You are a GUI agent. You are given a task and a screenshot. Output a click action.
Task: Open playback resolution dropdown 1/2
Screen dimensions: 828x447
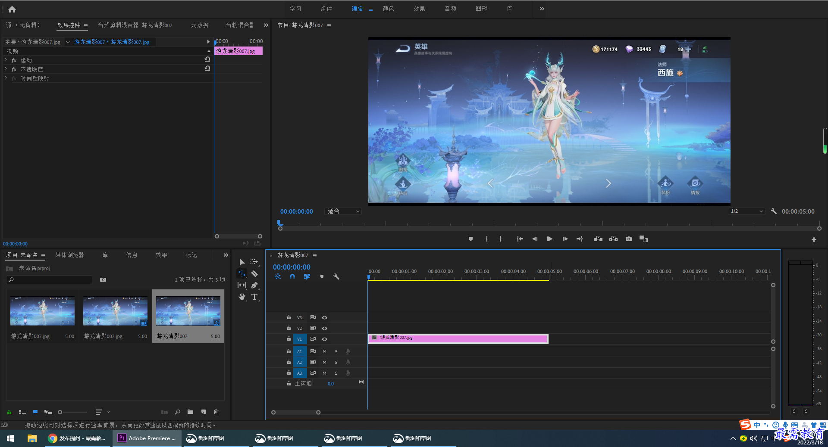coord(746,211)
